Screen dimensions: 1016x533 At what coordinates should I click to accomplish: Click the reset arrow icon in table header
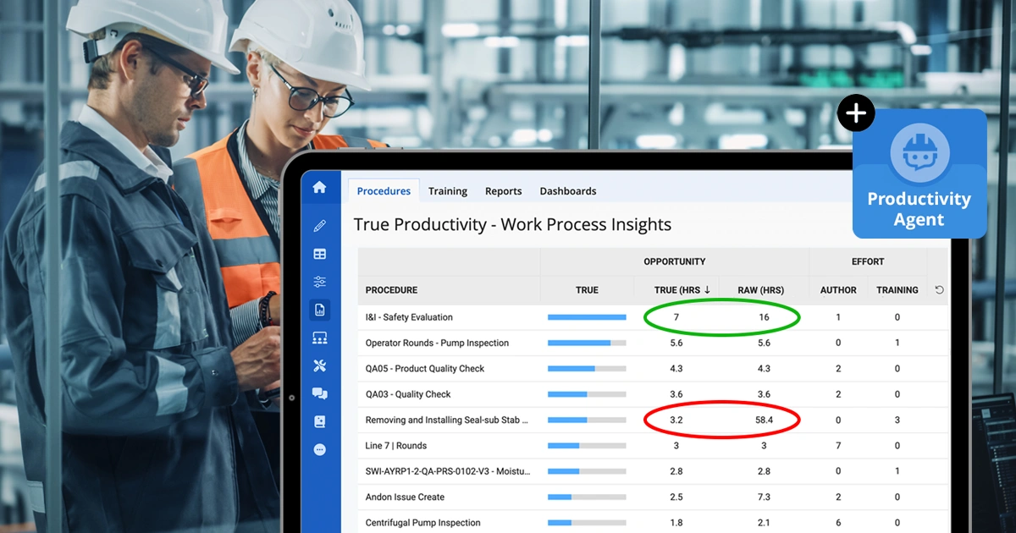coord(939,290)
